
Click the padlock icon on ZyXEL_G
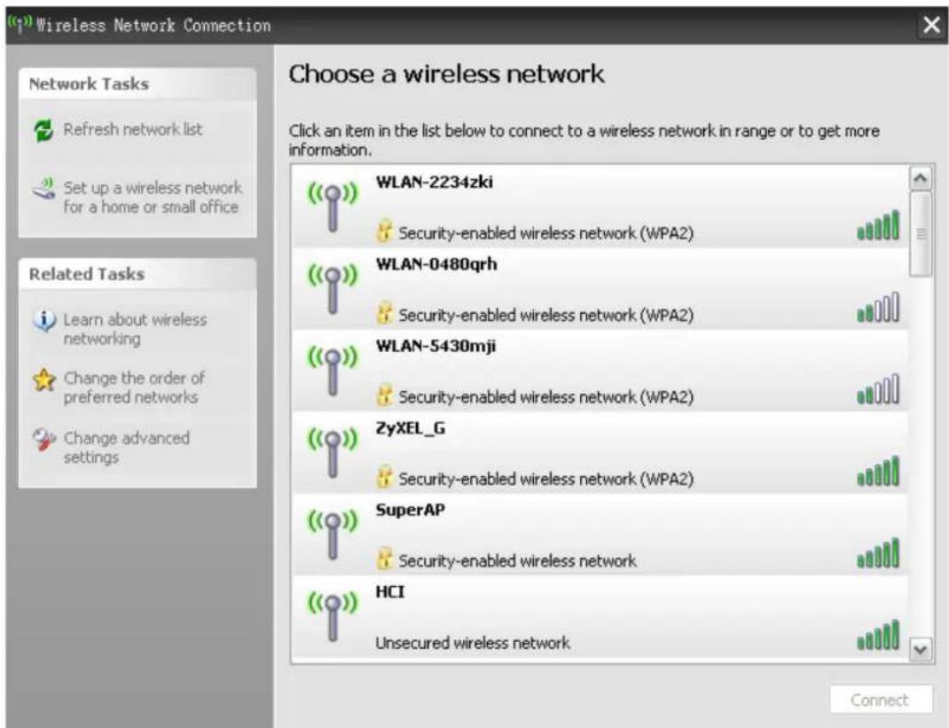pyautogui.click(x=384, y=477)
